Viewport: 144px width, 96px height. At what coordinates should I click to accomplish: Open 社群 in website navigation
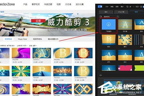click(x=59, y=4)
